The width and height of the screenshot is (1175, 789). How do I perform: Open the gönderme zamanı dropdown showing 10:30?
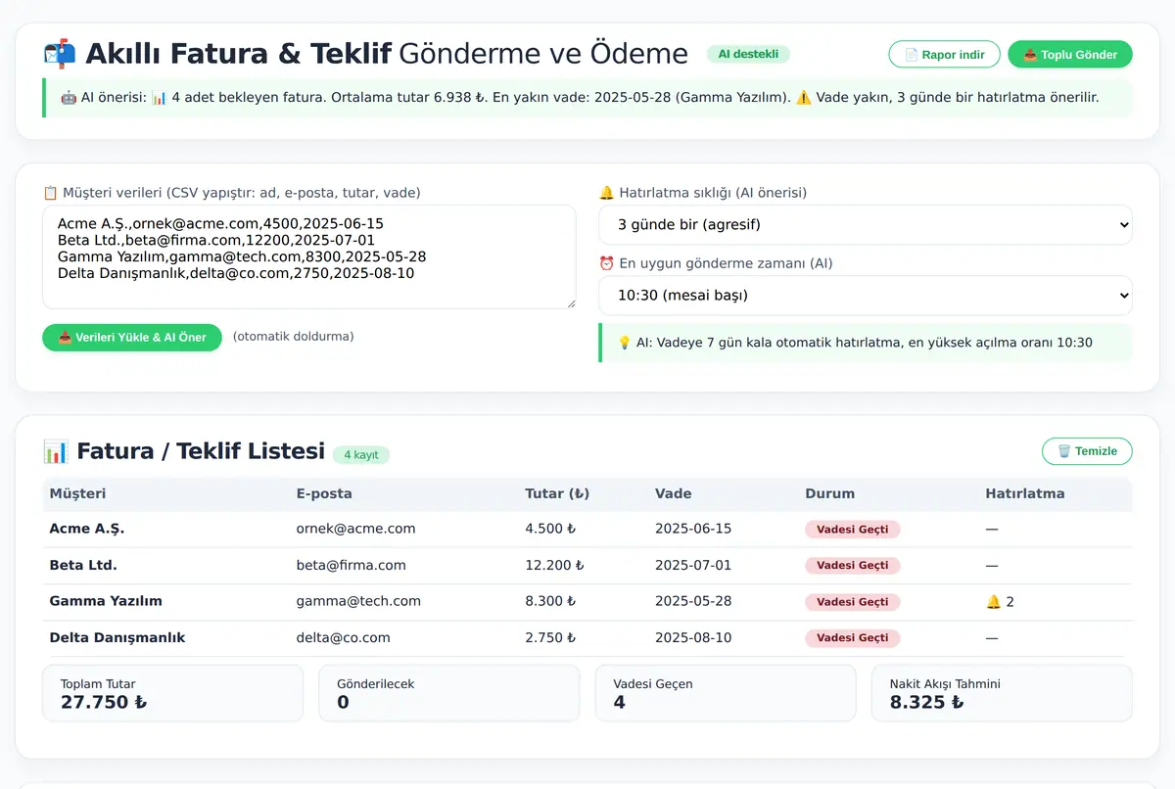[x=866, y=296]
